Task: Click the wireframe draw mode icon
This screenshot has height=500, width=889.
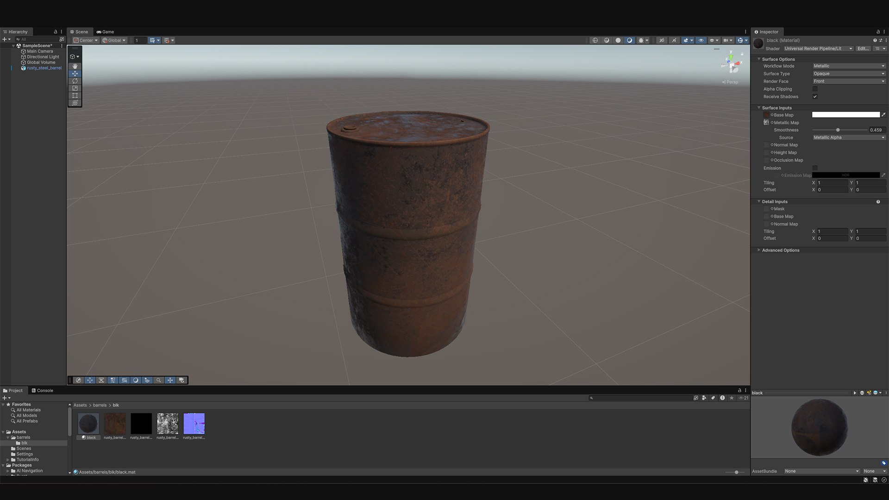Action: coord(595,40)
